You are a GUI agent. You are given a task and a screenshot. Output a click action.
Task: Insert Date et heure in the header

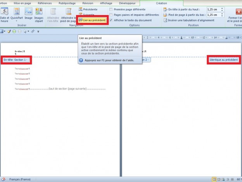pyautogui.click(x=4, y=15)
